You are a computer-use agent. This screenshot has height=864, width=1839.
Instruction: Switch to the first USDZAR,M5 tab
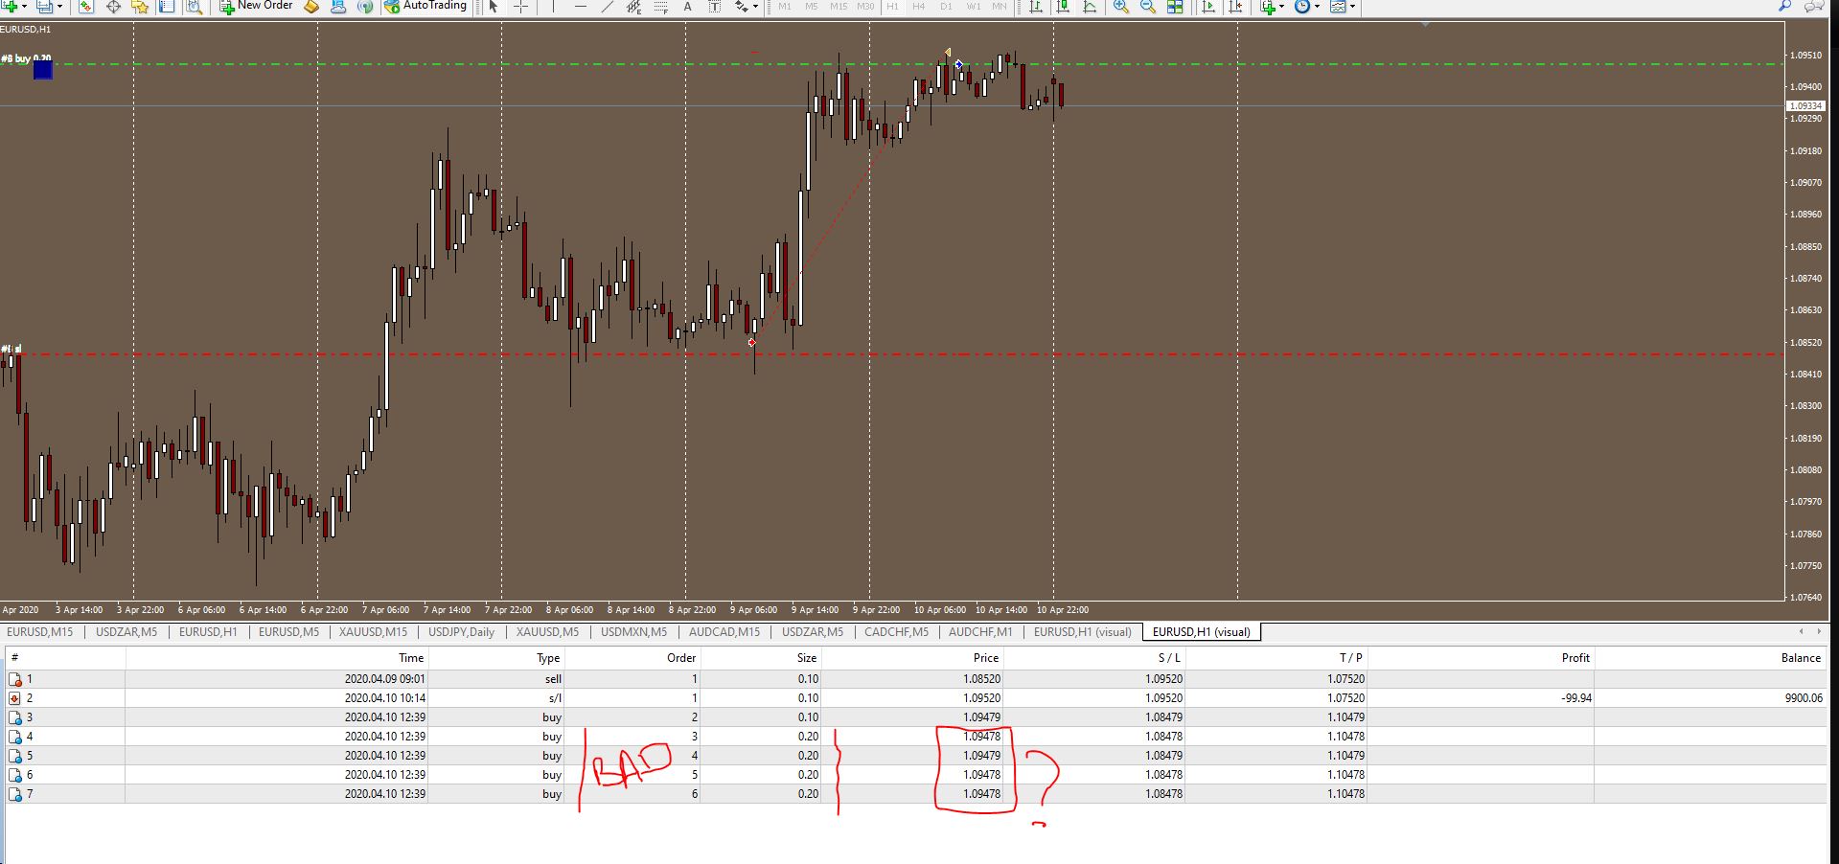[x=126, y=632]
